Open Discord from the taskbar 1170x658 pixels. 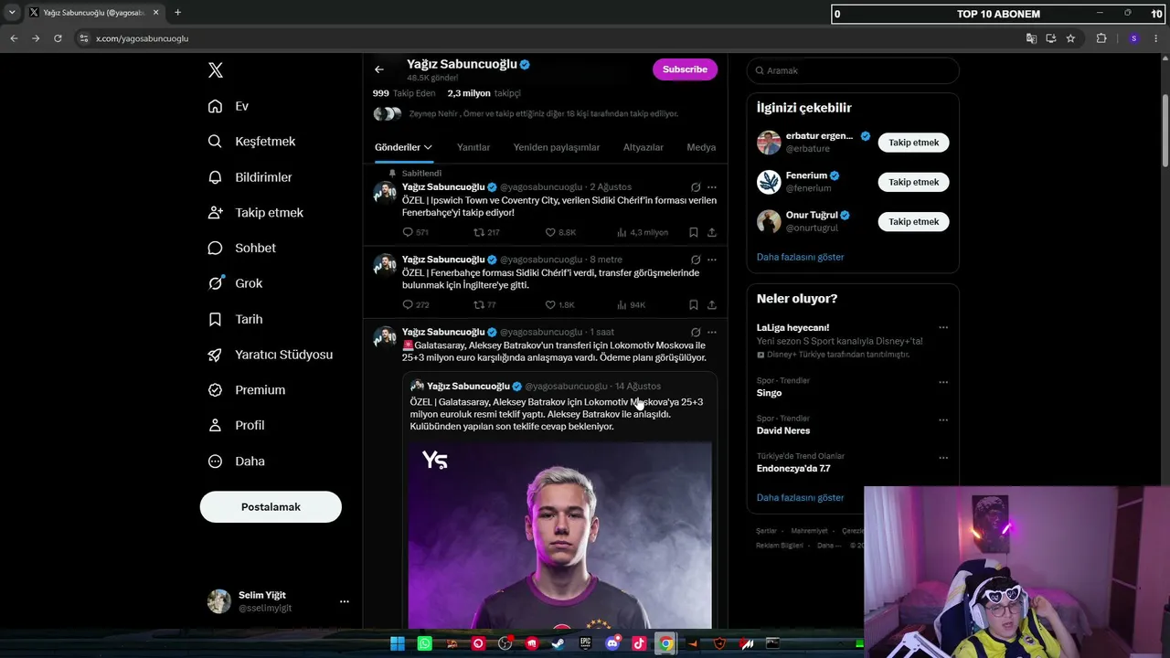point(612,643)
